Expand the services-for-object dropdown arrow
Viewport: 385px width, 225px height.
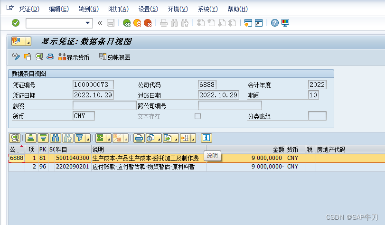pyautogui.click(x=28, y=41)
